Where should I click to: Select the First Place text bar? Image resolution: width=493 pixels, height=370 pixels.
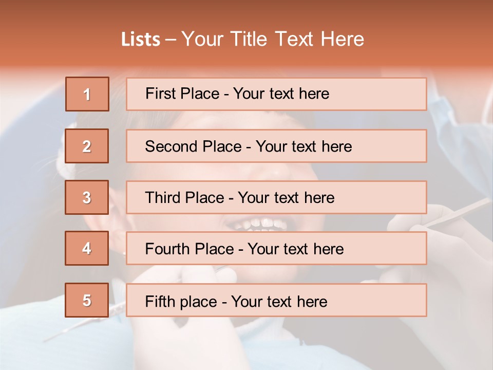pos(276,94)
